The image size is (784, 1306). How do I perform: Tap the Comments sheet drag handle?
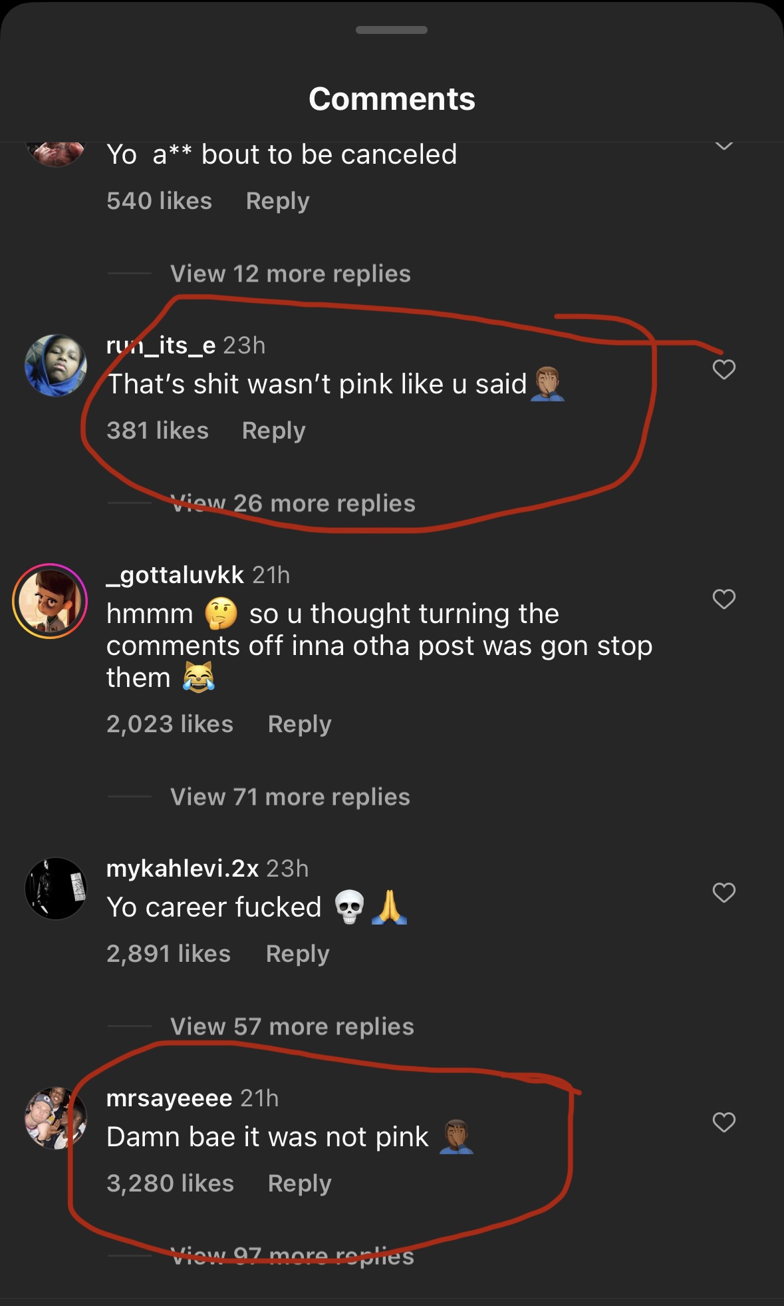coord(392,30)
